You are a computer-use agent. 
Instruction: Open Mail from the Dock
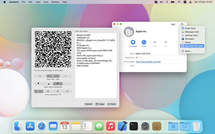(x=53, y=126)
